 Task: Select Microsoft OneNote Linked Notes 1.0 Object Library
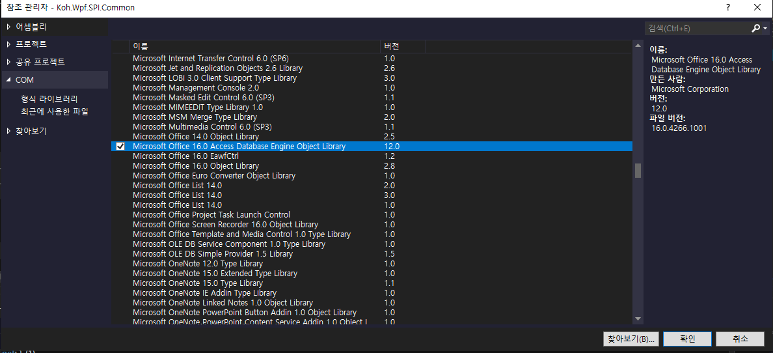coord(372,303)
